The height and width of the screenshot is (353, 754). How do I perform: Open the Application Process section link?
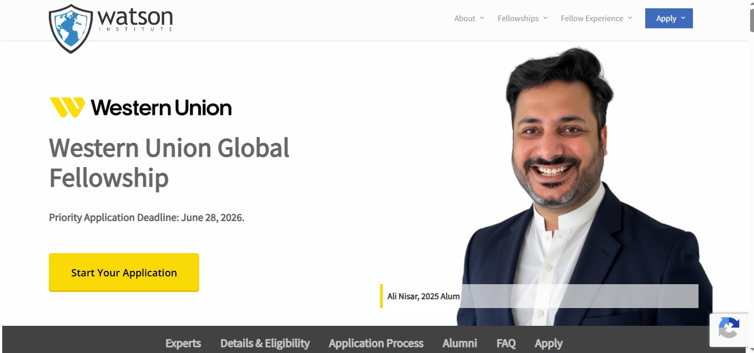376,343
